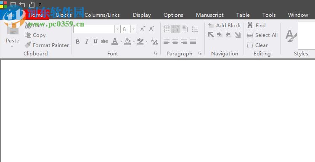Expand the highlight color dropdown arrow
The height and width of the screenshot is (162, 315).
(x=146, y=42)
